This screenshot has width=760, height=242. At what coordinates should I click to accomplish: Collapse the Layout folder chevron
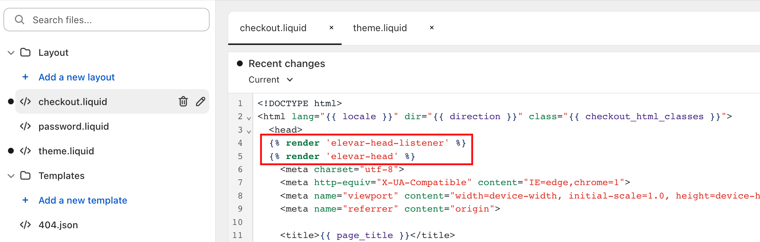[x=11, y=53]
